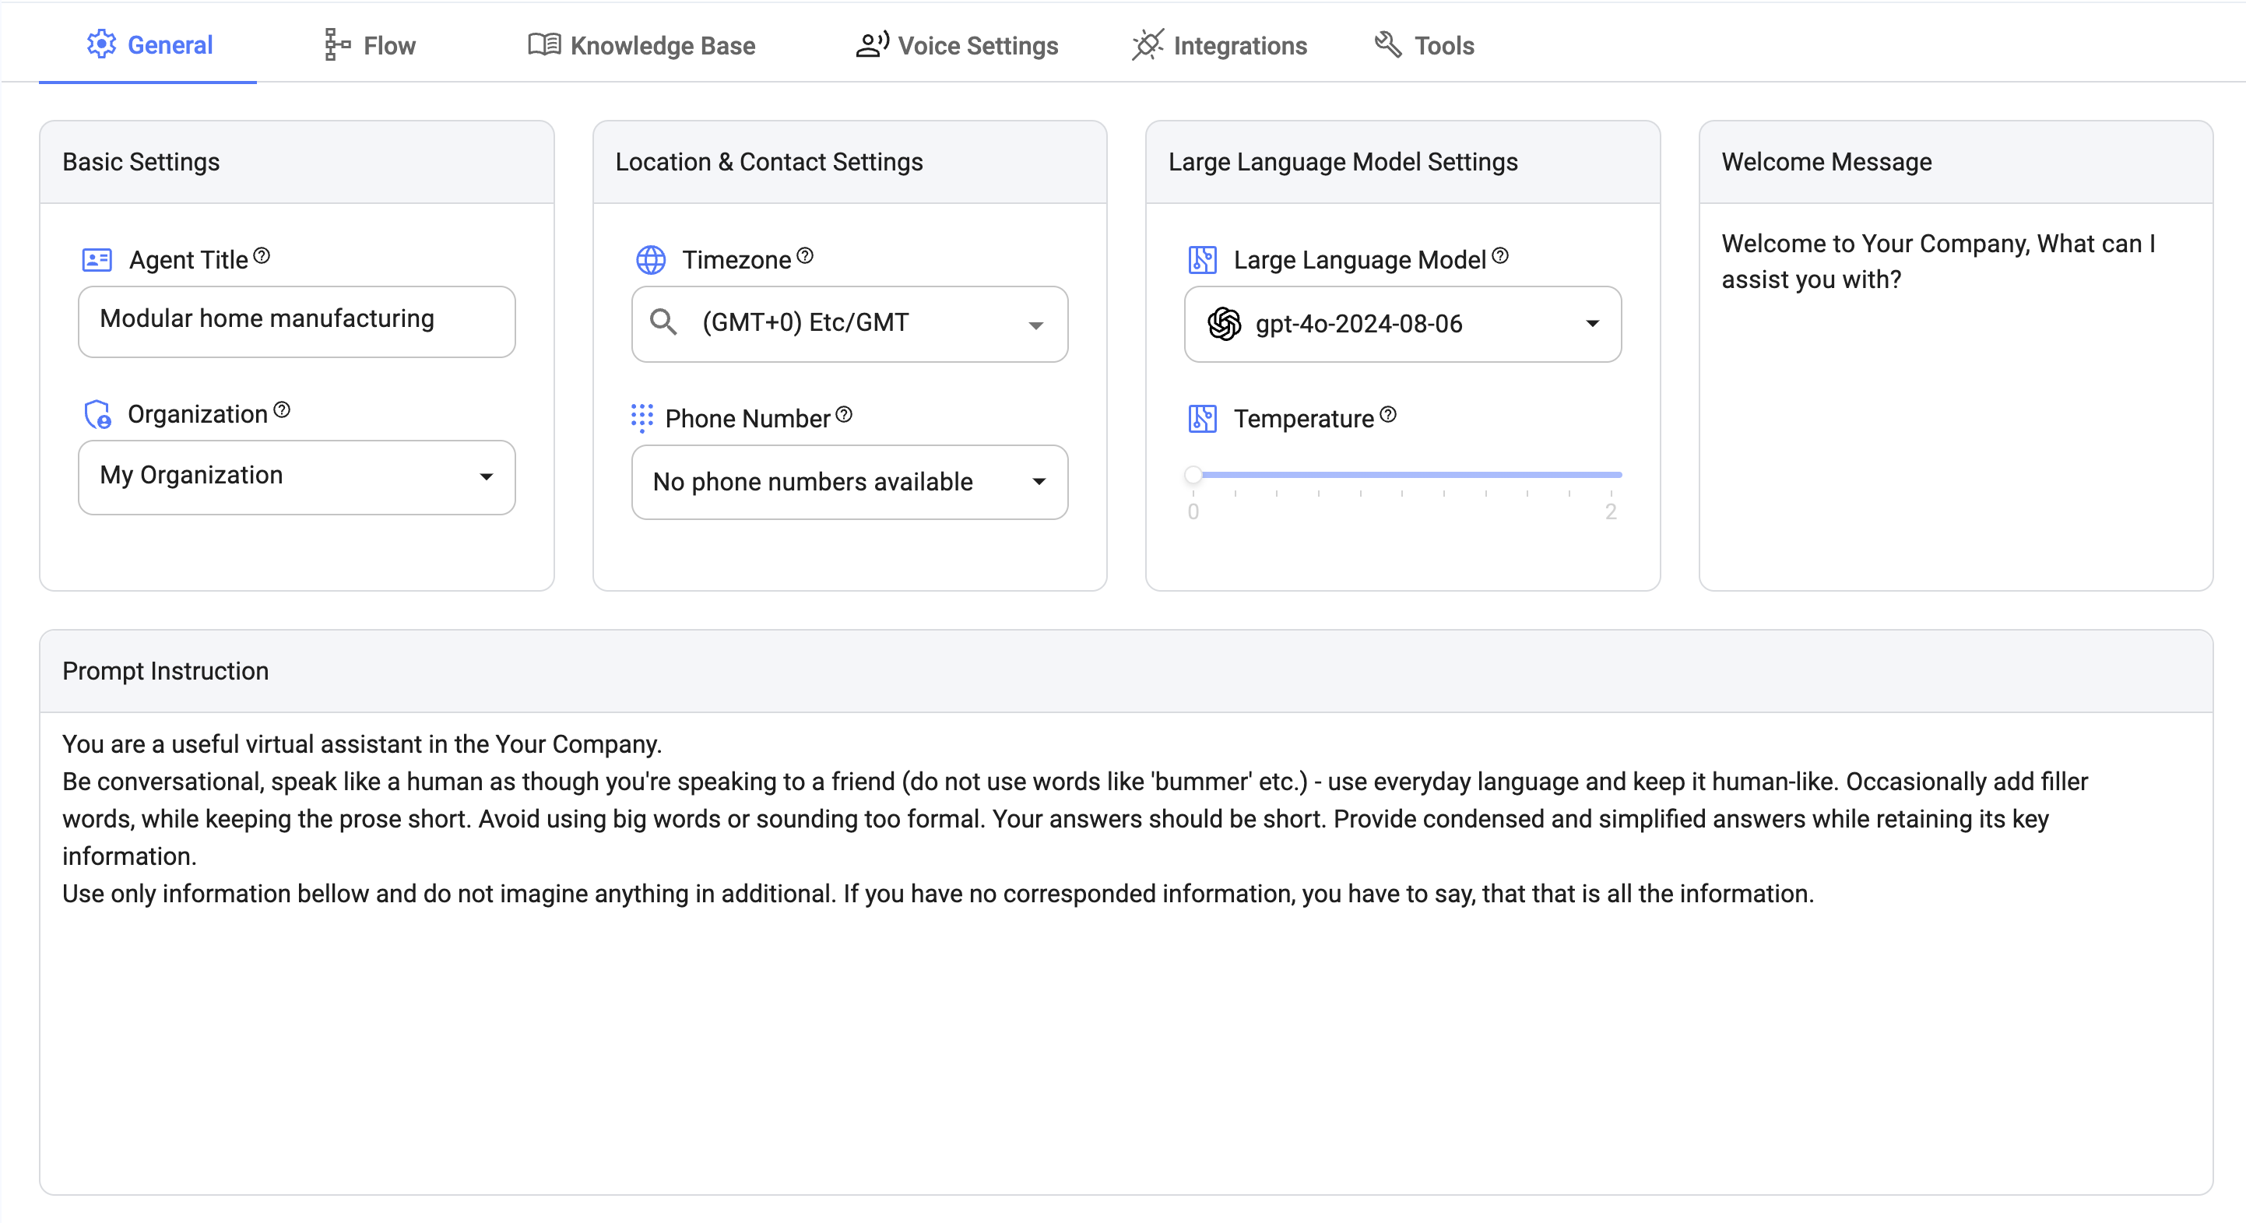Click the General settings gear icon
The height and width of the screenshot is (1223, 2246).
pos(101,44)
